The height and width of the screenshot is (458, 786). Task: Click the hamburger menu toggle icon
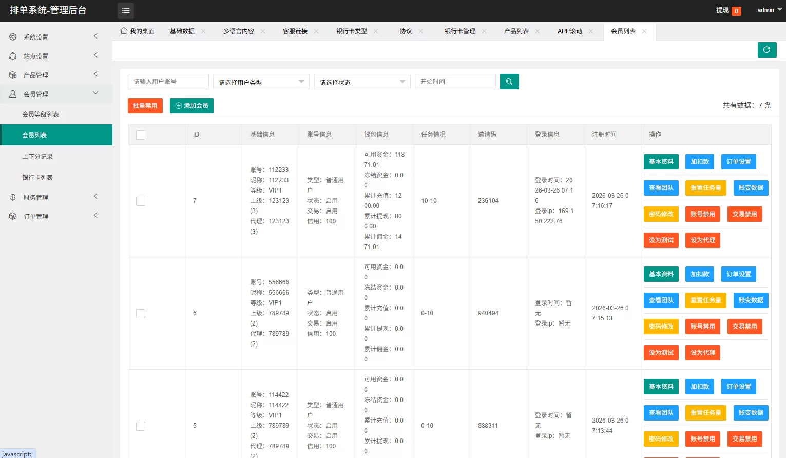pos(126,11)
